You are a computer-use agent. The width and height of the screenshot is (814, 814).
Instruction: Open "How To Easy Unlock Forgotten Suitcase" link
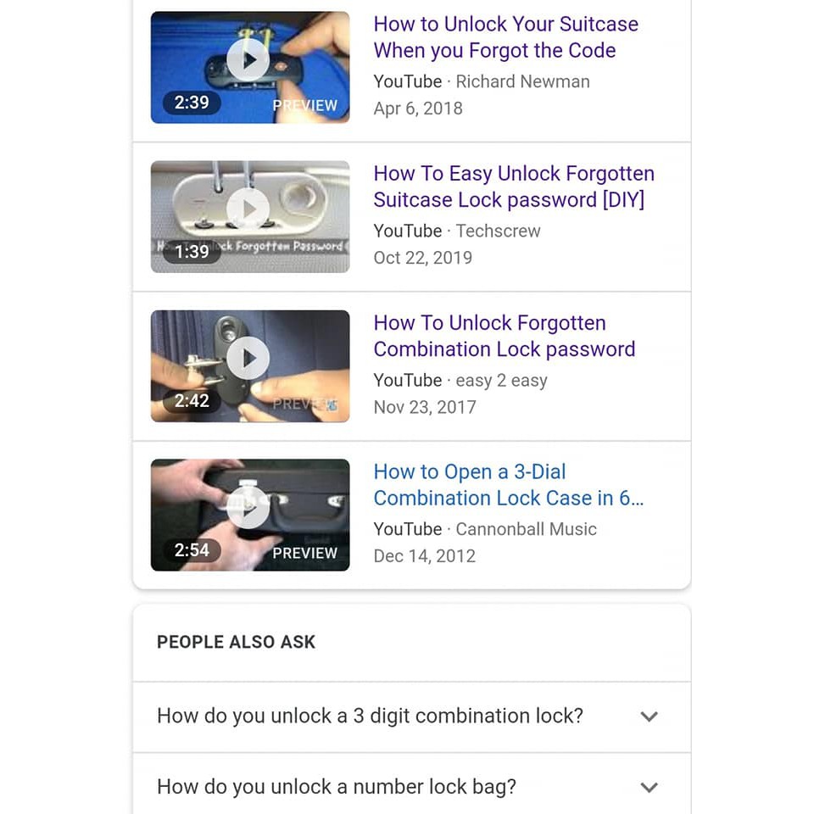[514, 187]
